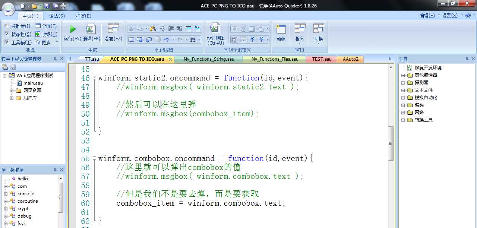The width and height of the screenshot is (477, 228).
Task: Open the AAuto Quicker application orb menu
Action: tap(8, 9)
